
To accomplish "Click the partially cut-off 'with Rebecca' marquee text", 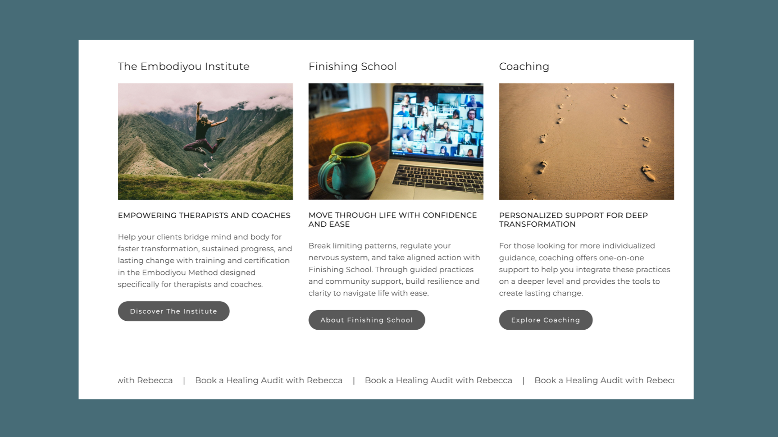I will point(145,380).
